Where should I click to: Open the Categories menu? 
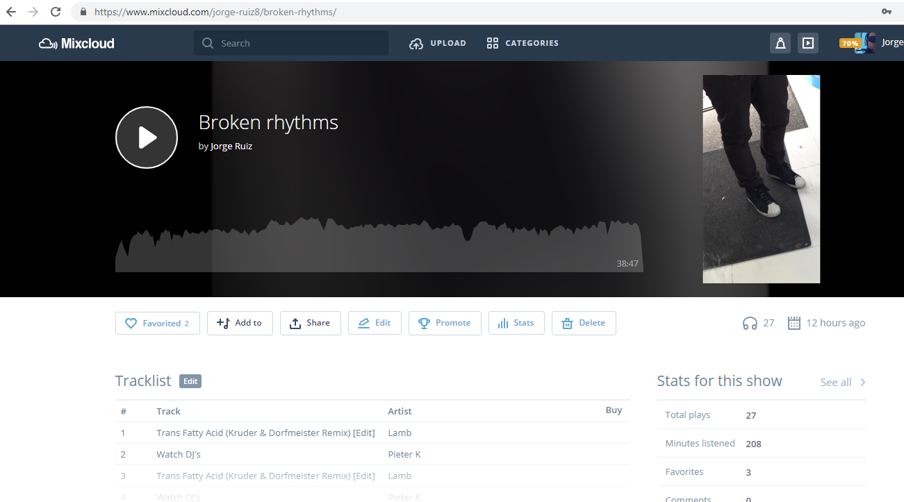click(523, 43)
